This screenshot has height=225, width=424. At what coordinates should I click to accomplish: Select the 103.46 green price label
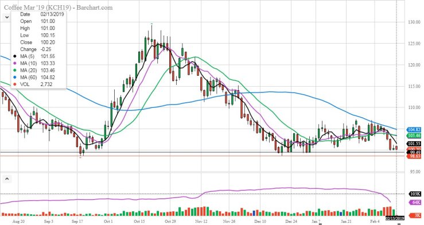coord(414,135)
